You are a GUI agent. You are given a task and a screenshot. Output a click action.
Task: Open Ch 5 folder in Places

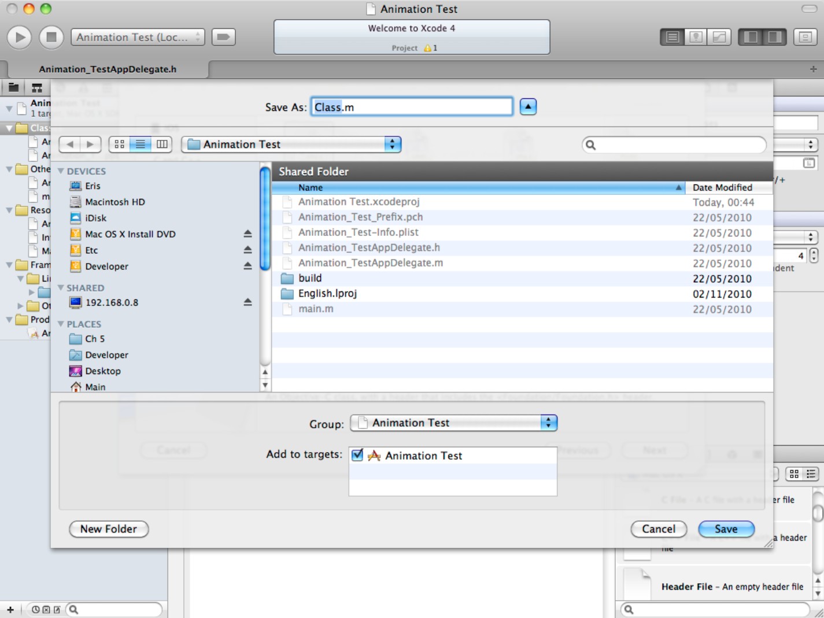[95, 339]
